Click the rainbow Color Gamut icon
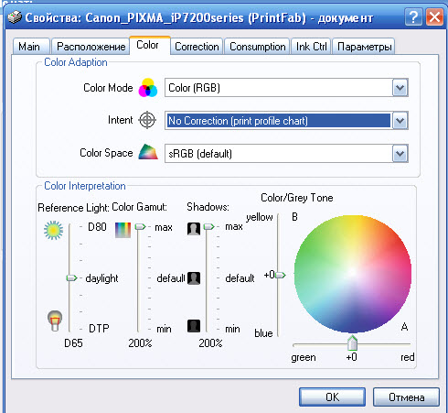The image size is (448, 413). (123, 230)
